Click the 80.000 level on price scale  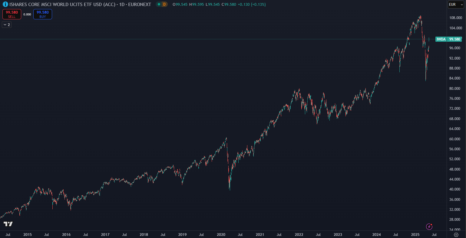tap(455, 89)
